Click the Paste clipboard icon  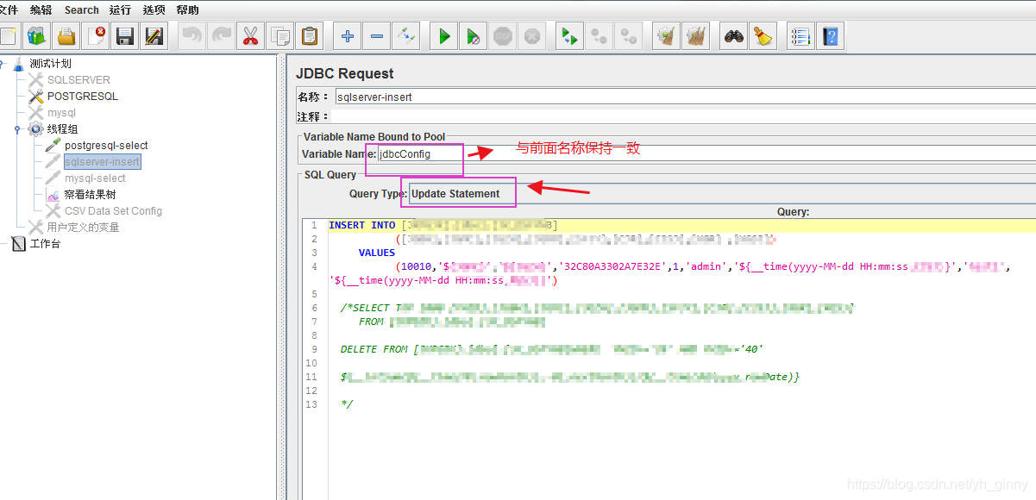(x=310, y=36)
